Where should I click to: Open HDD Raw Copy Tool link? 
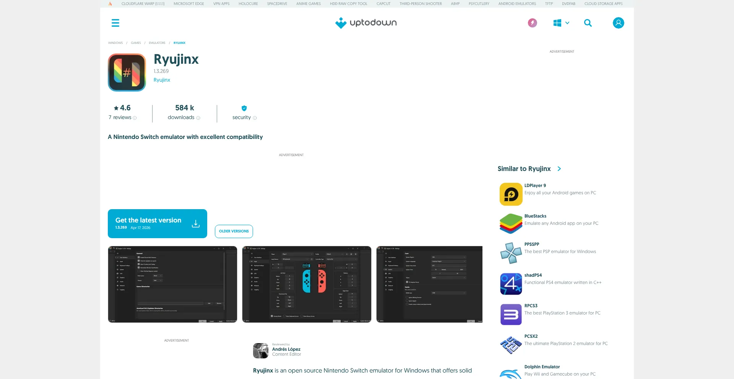click(x=349, y=4)
